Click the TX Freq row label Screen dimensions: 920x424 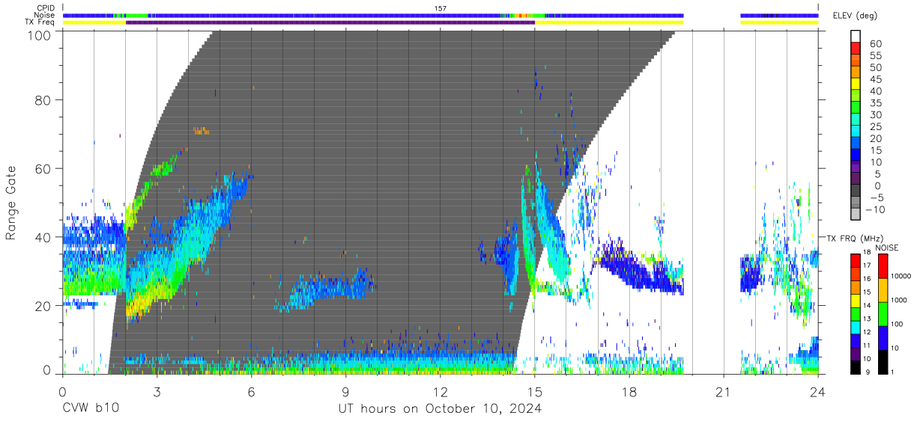40,22
